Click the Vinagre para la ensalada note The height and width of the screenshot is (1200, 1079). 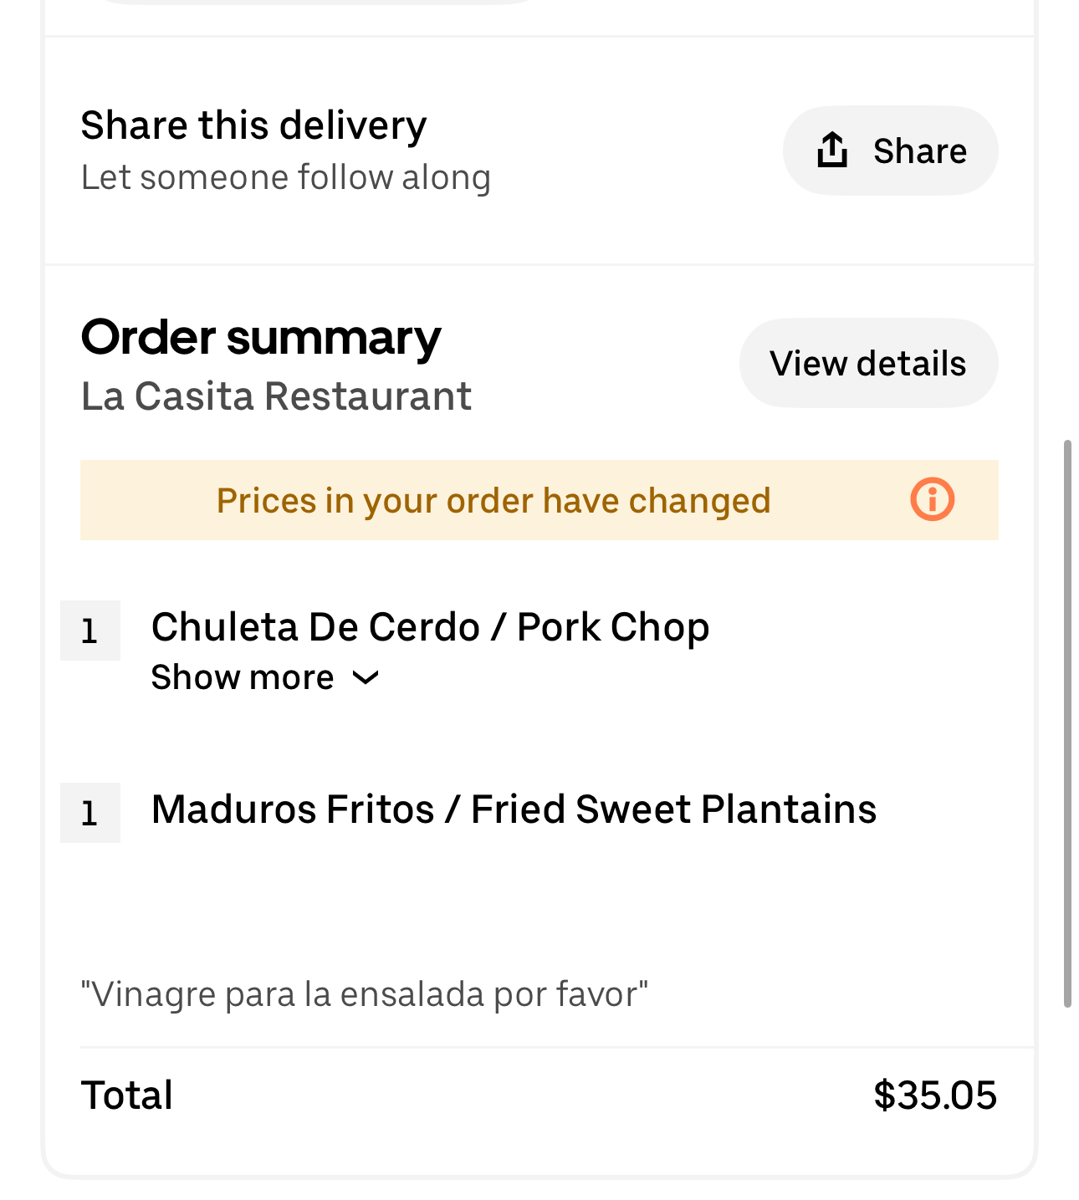[364, 994]
